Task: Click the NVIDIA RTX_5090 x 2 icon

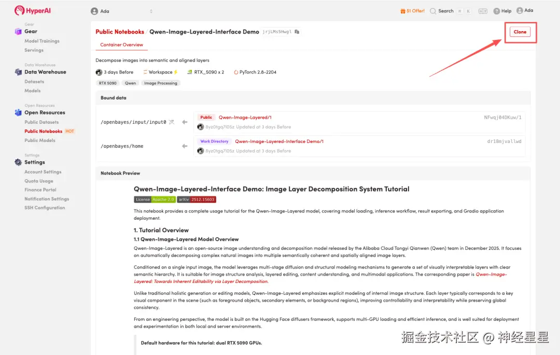Action: tap(190, 72)
